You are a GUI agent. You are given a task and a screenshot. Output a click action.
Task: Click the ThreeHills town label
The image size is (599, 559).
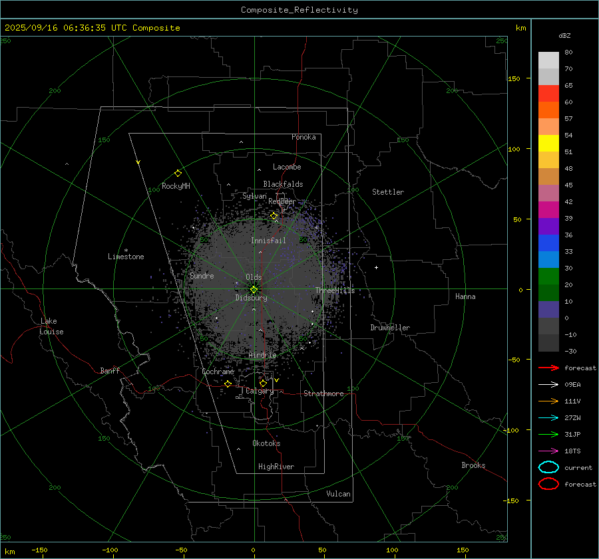tap(335, 290)
